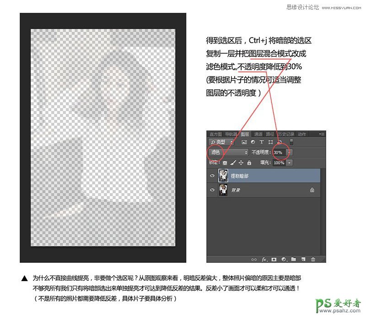Viewport: 366px width, 316px height.
Task: Click the add layer style fx icon
Action: [x=264, y=259]
